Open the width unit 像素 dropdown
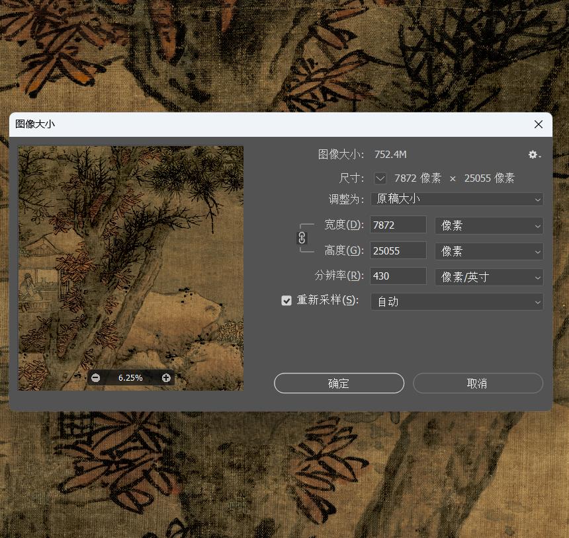 (489, 225)
